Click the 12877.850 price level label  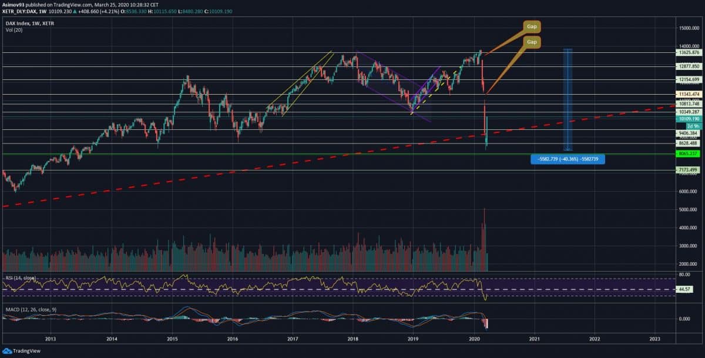[687, 66]
